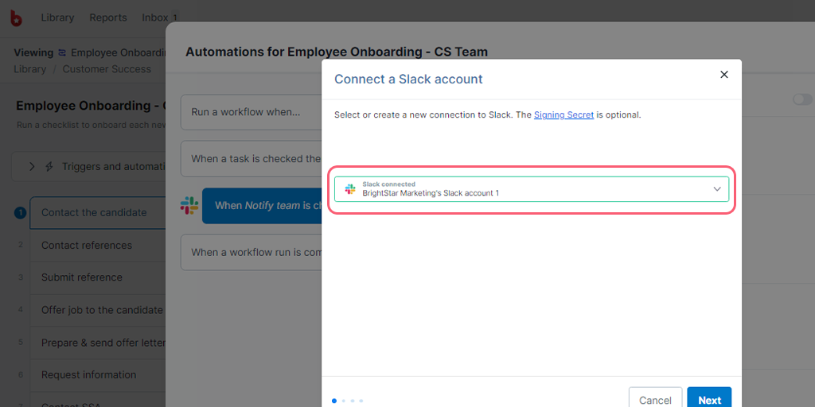Click the Slack icon beside Notify team automation

click(189, 206)
